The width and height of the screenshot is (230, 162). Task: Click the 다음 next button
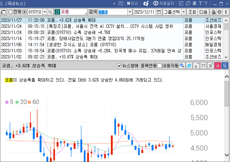point(204,12)
